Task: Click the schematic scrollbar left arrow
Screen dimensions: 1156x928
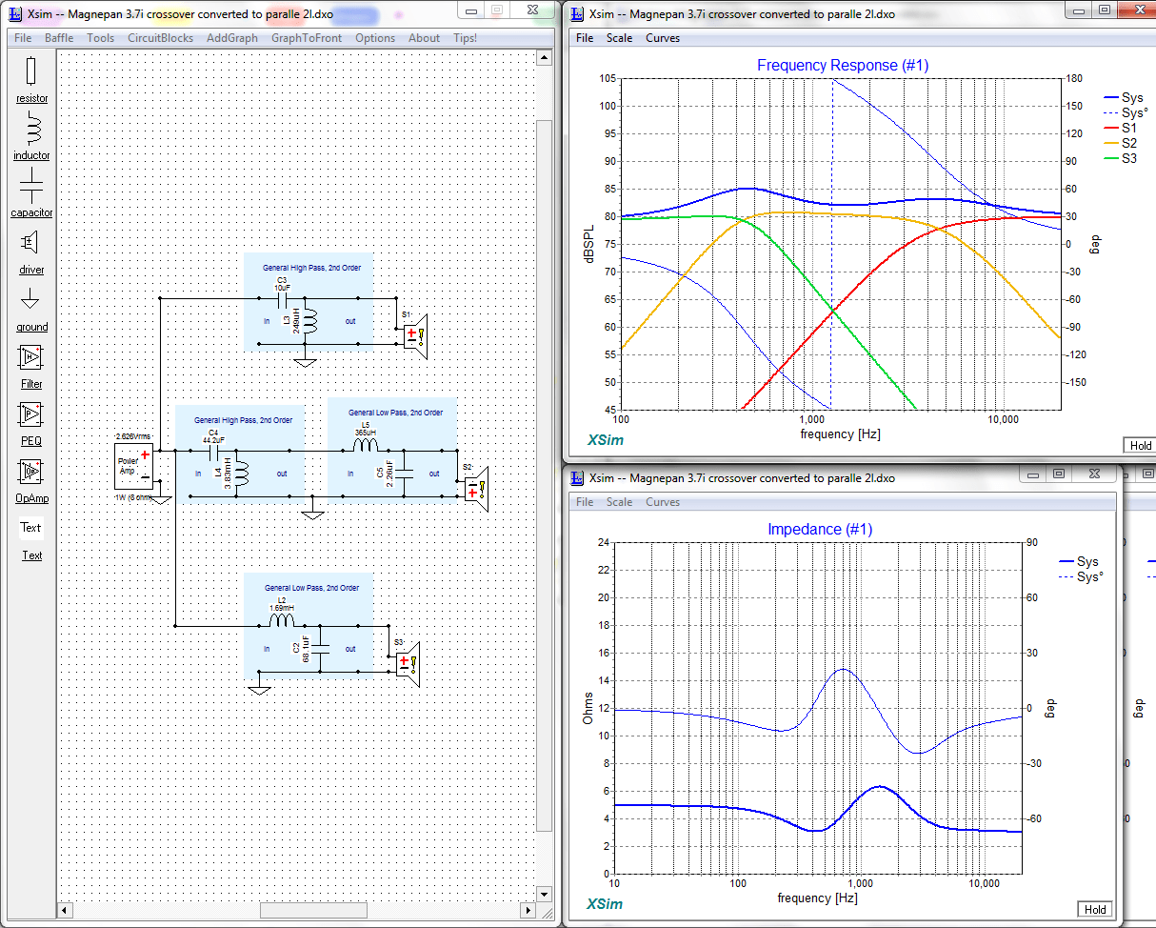Action: pyautogui.click(x=66, y=910)
